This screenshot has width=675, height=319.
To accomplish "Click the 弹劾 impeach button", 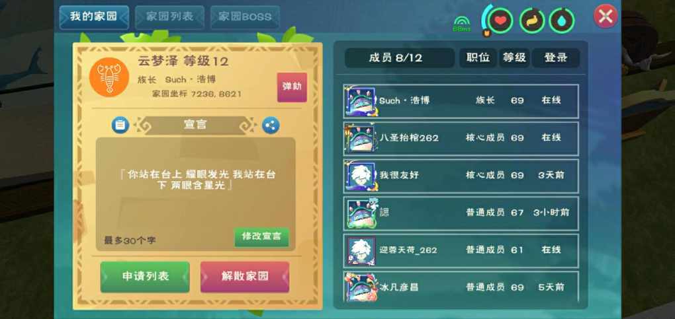I will (x=292, y=87).
